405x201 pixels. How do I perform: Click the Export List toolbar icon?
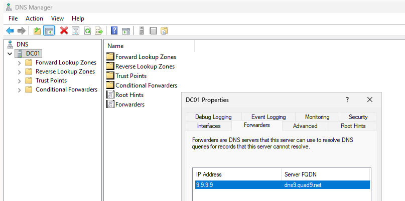[x=99, y=31]
